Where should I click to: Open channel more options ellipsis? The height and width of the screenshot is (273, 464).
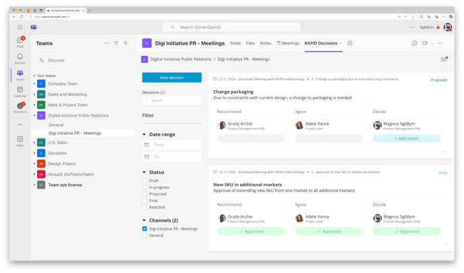pos(440,43)
